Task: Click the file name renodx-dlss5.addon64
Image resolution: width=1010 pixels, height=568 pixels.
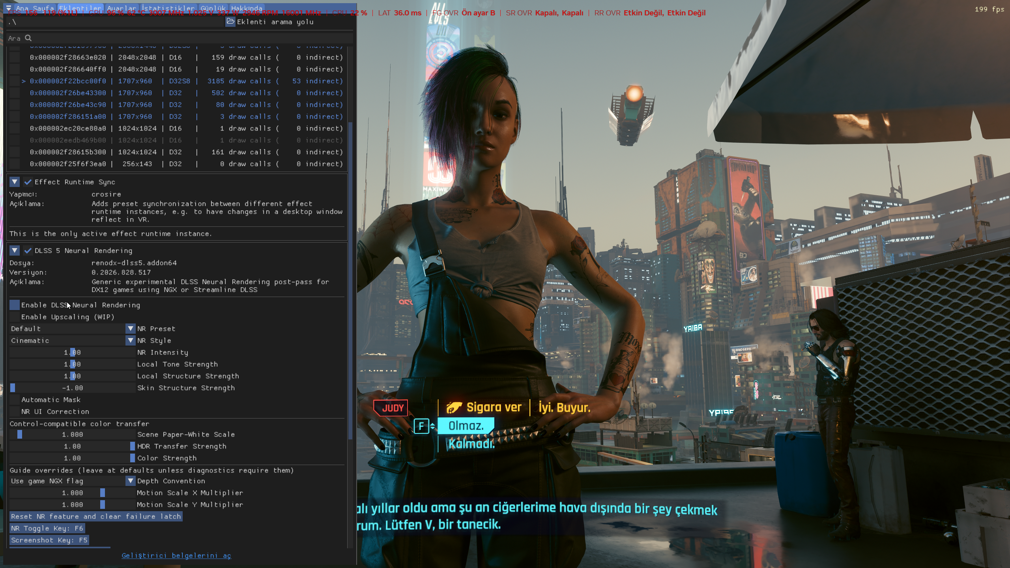Action: pyautogui.click(x=134, y=263)
